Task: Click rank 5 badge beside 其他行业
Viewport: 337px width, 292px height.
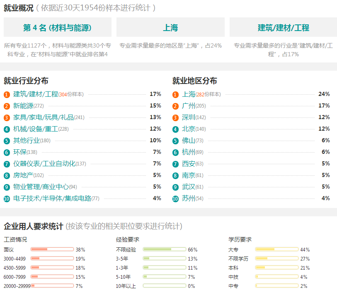Action: pos(7,141)
